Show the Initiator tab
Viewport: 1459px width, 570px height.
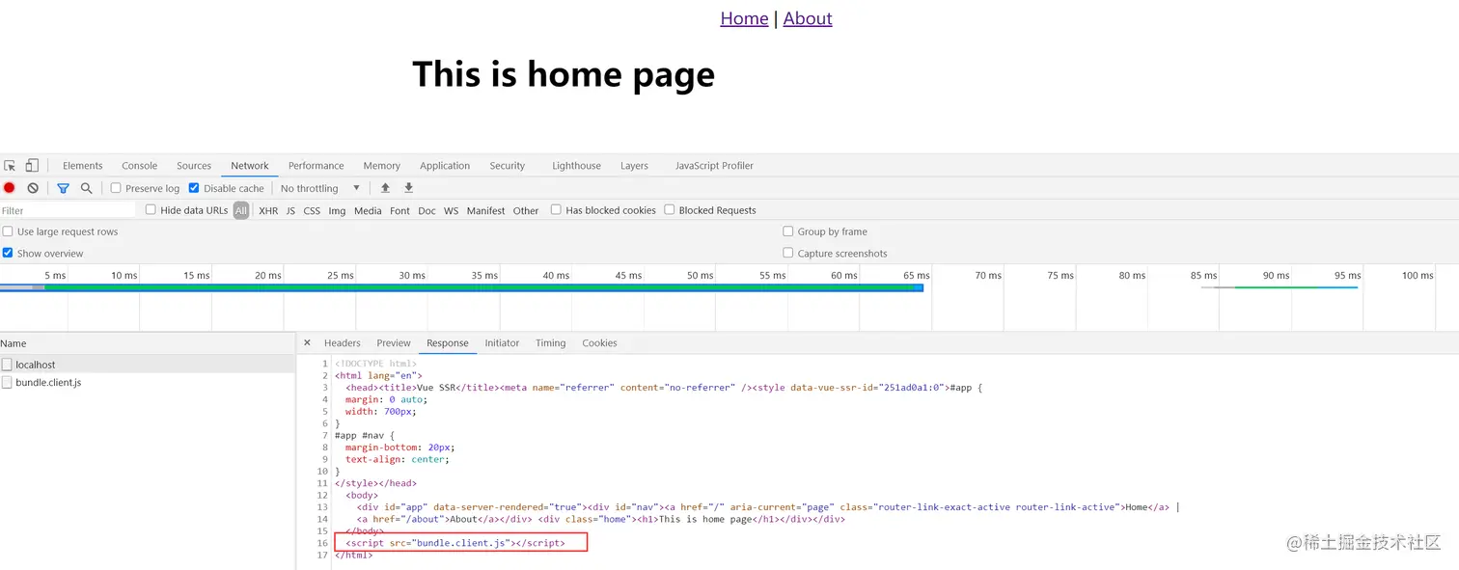pyautogui.click(x=502, y=343)
